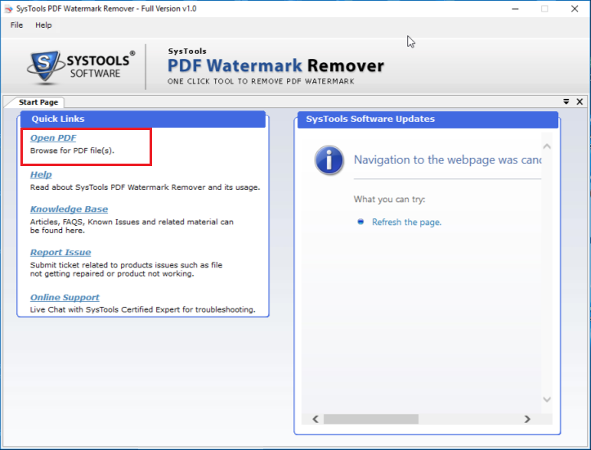The height and width of the screenshot is (450, 591).
Task: Click the Report Issue link
Action: click(x=60, y=252)
